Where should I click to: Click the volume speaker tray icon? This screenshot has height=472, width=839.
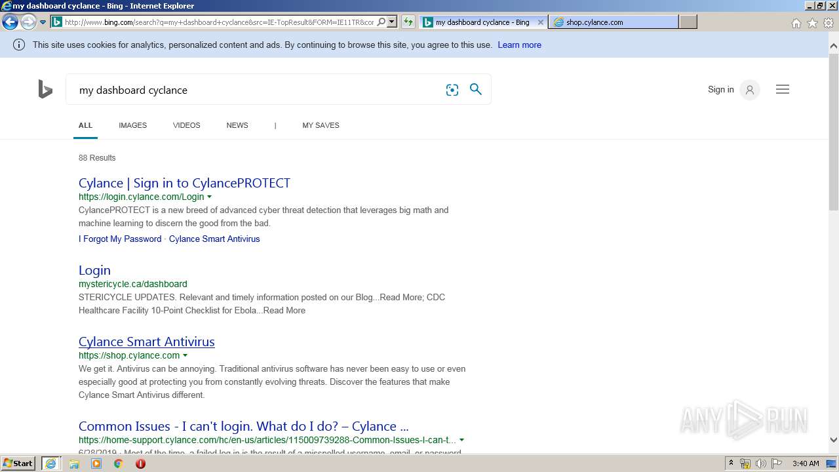(x=761, y=464)
